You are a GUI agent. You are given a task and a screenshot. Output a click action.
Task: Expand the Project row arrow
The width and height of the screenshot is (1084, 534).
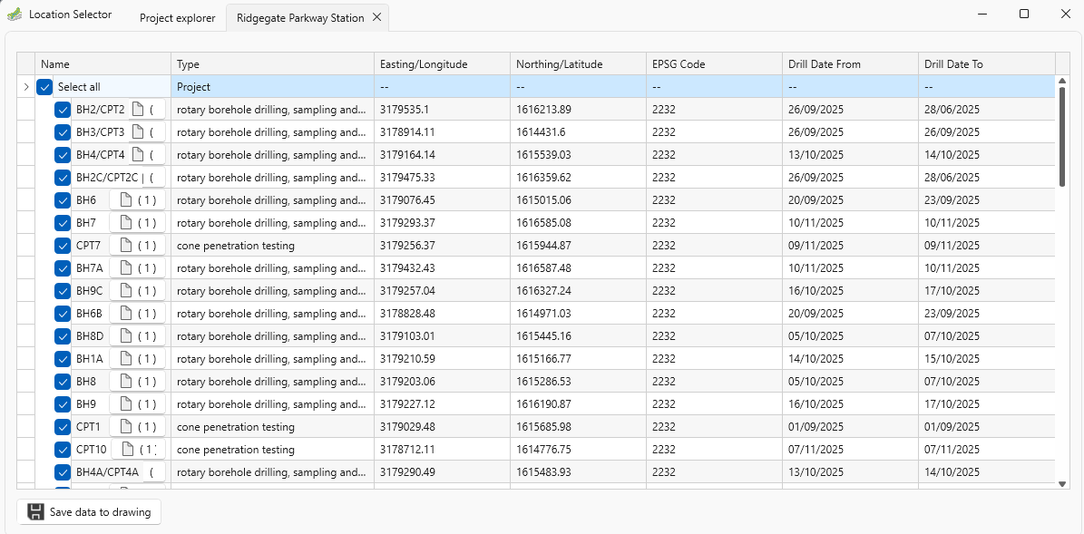[x=25, y=87]
